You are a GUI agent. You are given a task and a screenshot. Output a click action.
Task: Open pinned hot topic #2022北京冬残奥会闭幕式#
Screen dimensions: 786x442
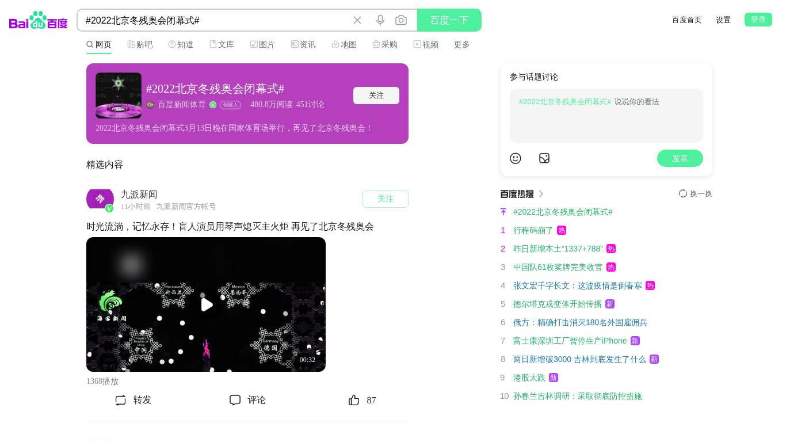tap(563, 212)
